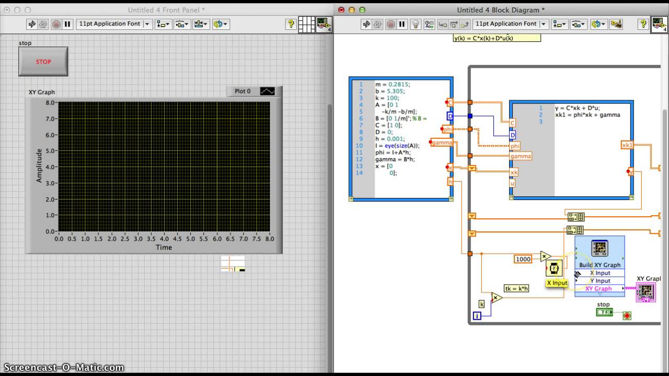The height and width of the screenshot is (376, 669).
Task: Open Align Objects menu on Front Panel
Action: click(x=163, y=24)
